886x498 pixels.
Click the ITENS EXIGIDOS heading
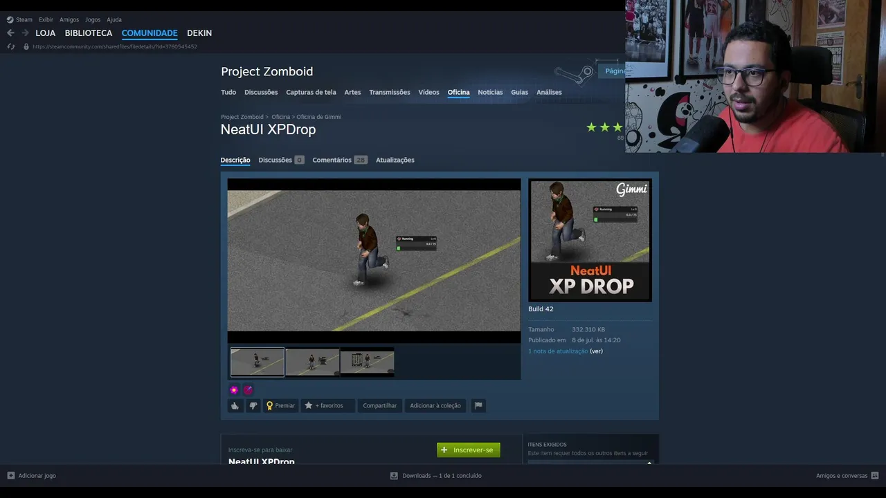pos(547,445)
